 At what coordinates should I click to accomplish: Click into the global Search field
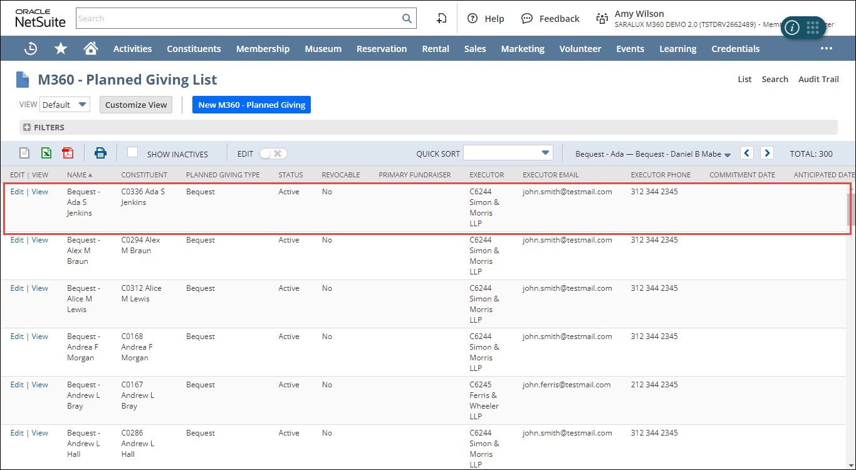pos(238,19)
